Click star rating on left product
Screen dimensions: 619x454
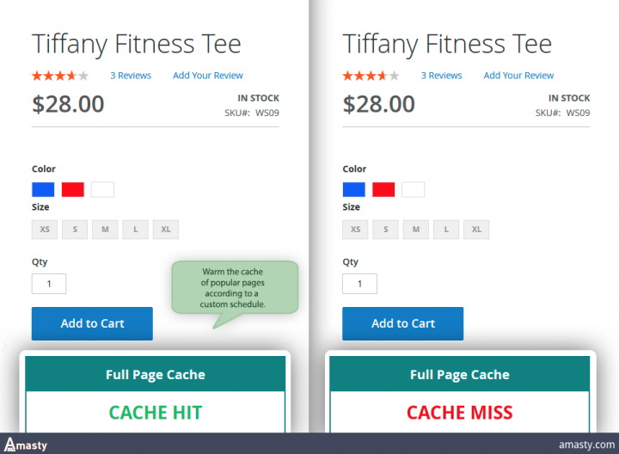60,76
